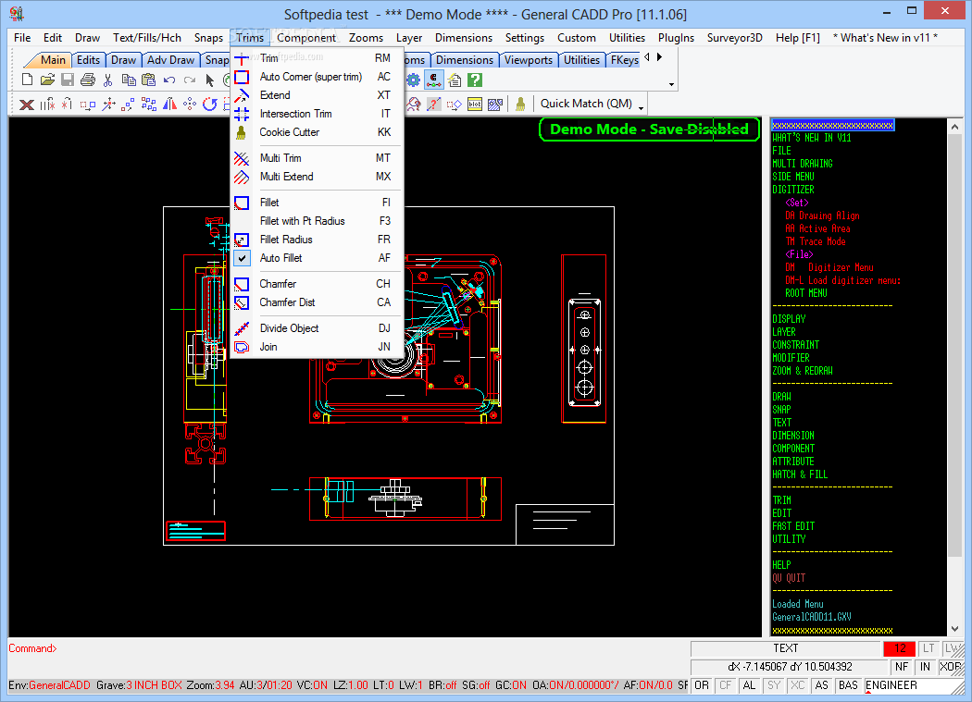Toggle the BAS status button
Screen dimensions: 972x702
(x=848, y=685)
